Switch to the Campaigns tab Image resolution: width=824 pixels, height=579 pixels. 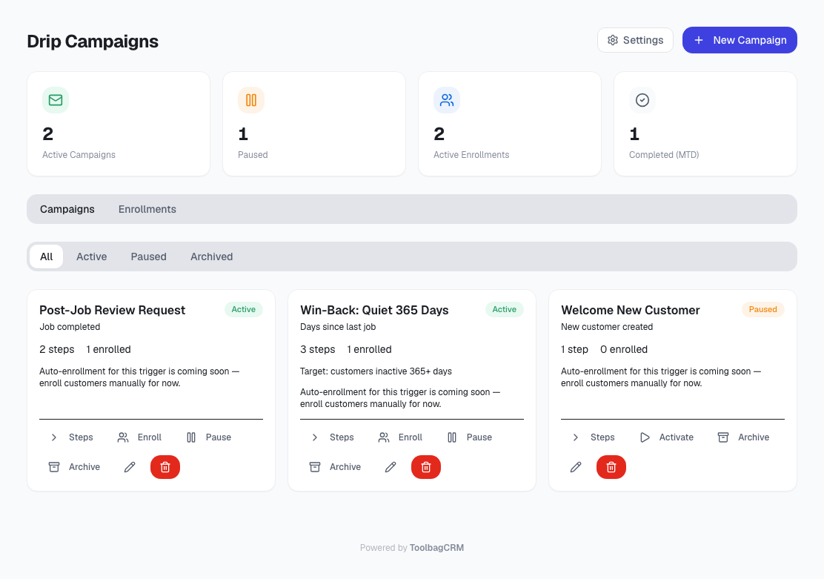[67, 209]
